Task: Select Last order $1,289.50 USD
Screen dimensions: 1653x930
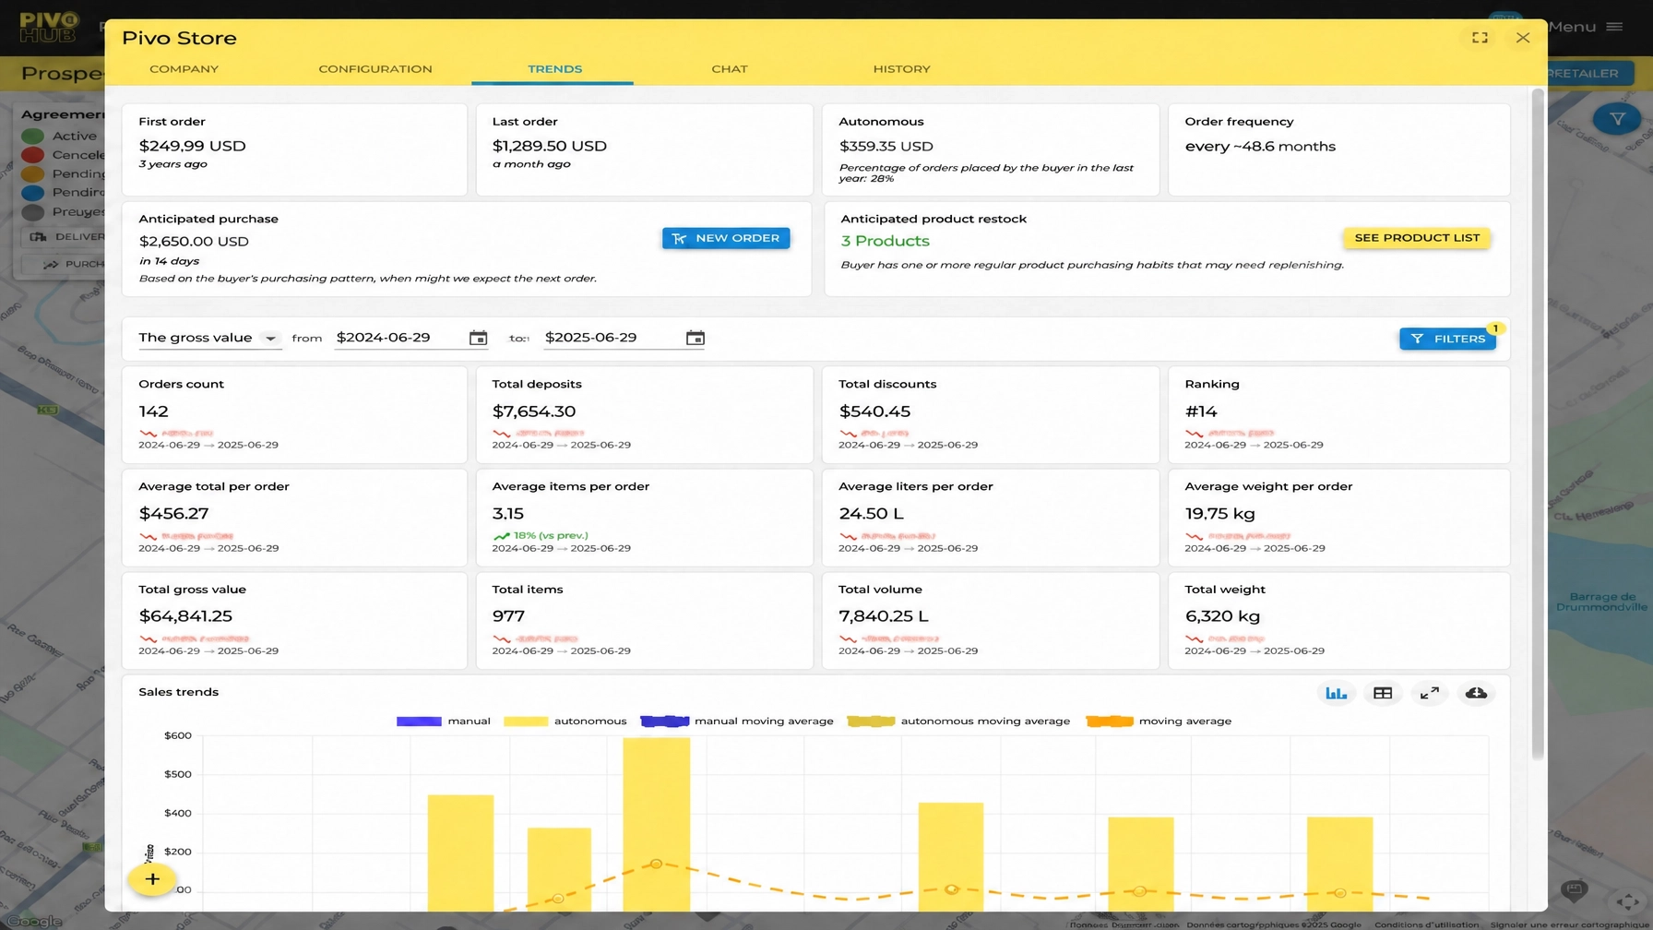Action: pyautogui.click(x=549, y=146)
